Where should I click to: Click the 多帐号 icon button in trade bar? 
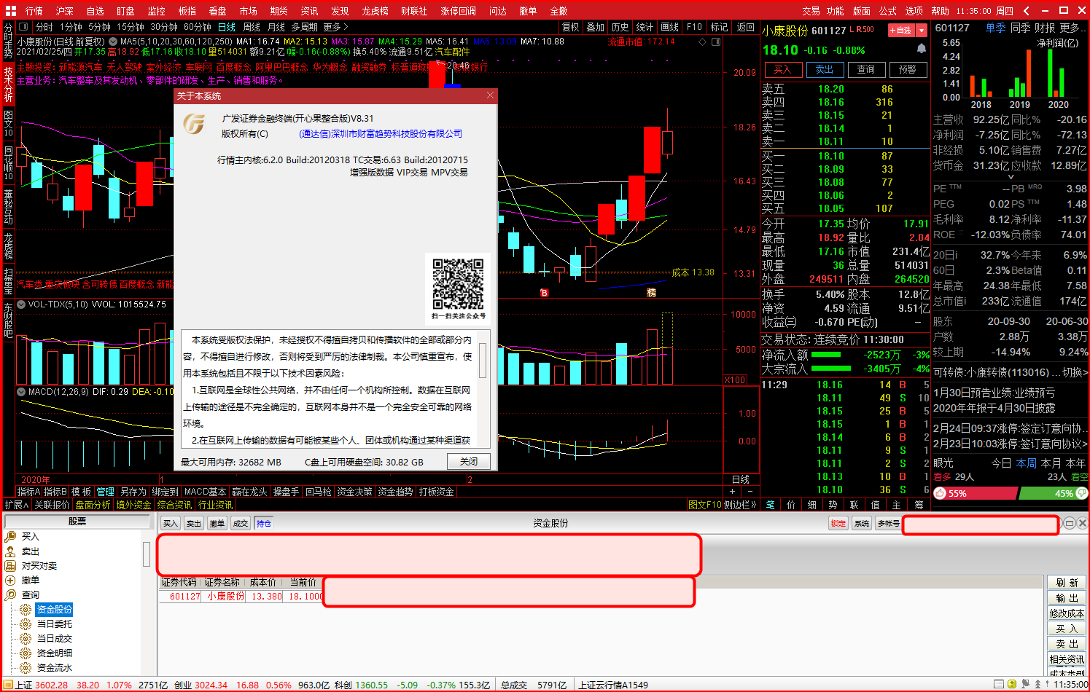point(888,524)
